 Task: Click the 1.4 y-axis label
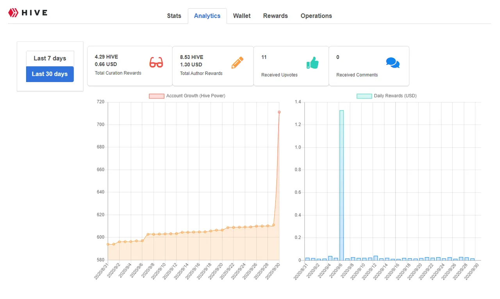coord(298,102)
